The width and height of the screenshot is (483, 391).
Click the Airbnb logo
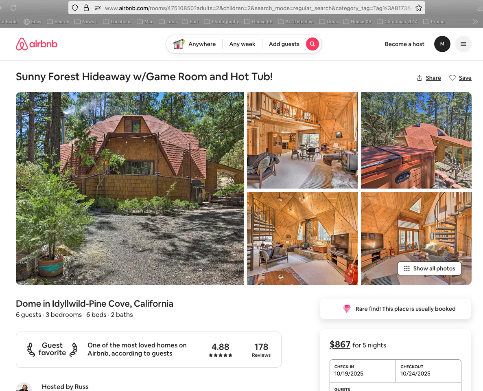37,44
